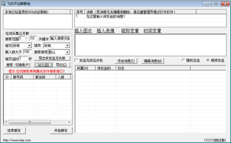The image size is (231, 143).
Task: Click the 121212(测试版) version text
Action: 215,140
